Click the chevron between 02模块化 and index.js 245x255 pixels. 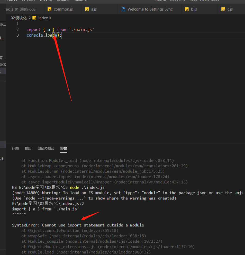click(30, 18)
